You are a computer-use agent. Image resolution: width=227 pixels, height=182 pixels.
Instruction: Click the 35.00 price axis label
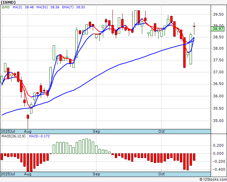tap(218, 121)
